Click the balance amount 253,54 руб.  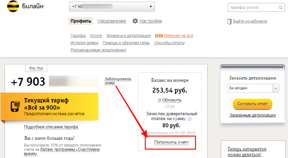[x=170, y=90]
